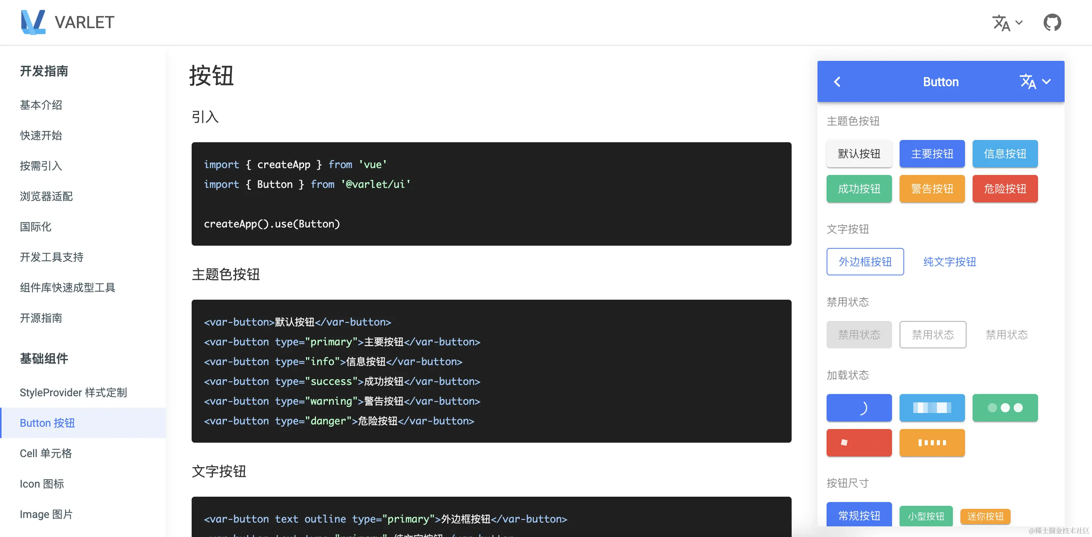Click the translate icon in Button preview bar
The height and width of the screenshot is (537, 1092).
[1028, 82]
